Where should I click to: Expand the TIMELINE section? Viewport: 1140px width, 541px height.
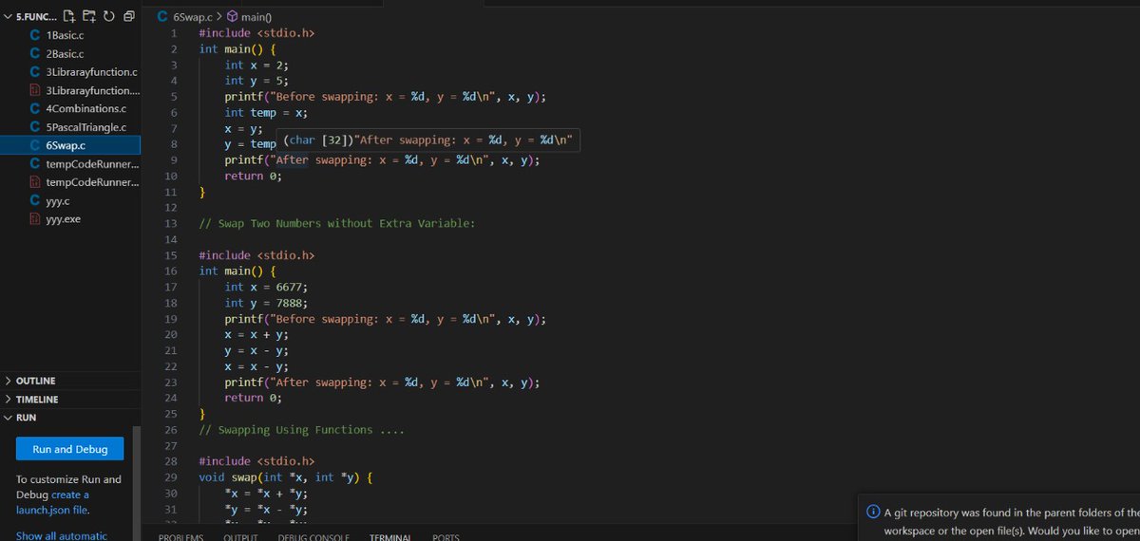coord(70,400)
